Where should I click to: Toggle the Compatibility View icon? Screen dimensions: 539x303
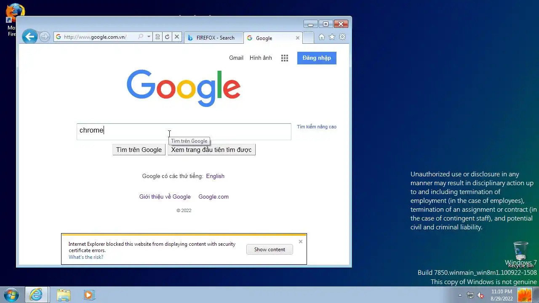coord(157,37)
